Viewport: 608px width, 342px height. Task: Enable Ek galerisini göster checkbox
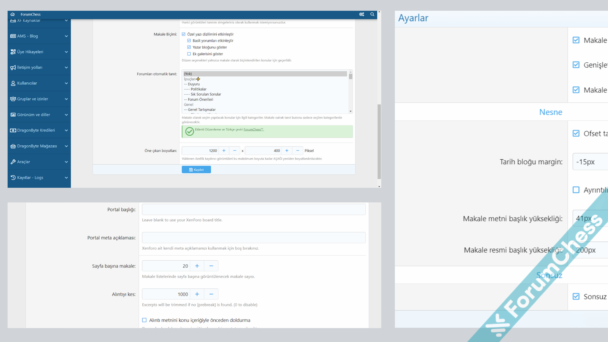(189, 54)
